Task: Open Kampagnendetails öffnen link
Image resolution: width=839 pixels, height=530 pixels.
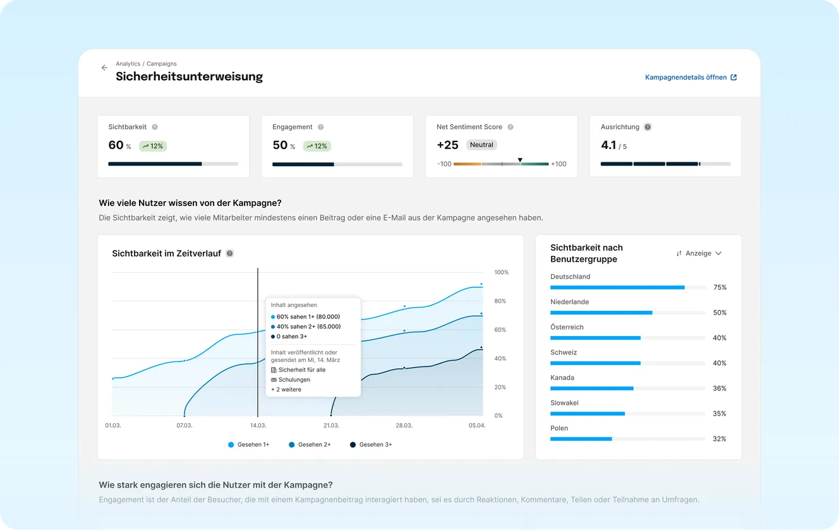Action: [x=691, y=78]
